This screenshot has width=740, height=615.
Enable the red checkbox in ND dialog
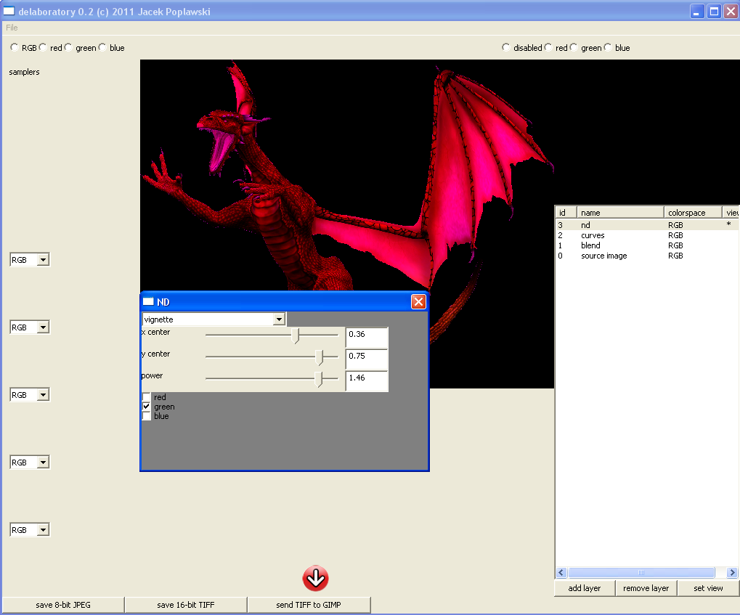pos(146,397)
